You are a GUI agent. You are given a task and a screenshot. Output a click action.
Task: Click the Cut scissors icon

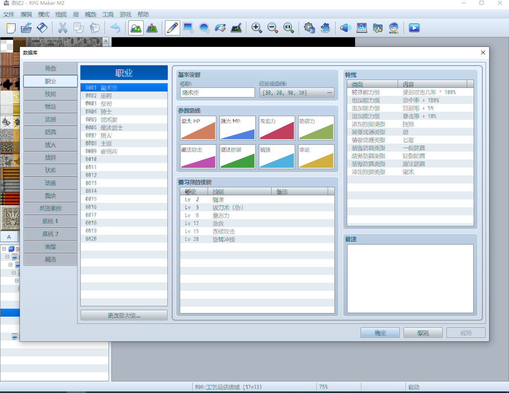click(x=63, y=28)
